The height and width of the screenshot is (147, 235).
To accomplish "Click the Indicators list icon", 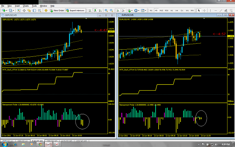I will click(x=129, y=11).
